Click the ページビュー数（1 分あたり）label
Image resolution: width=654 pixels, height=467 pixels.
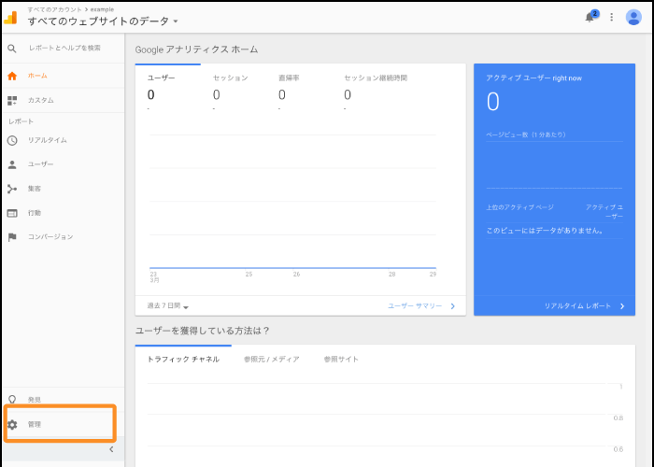[526, 134]
